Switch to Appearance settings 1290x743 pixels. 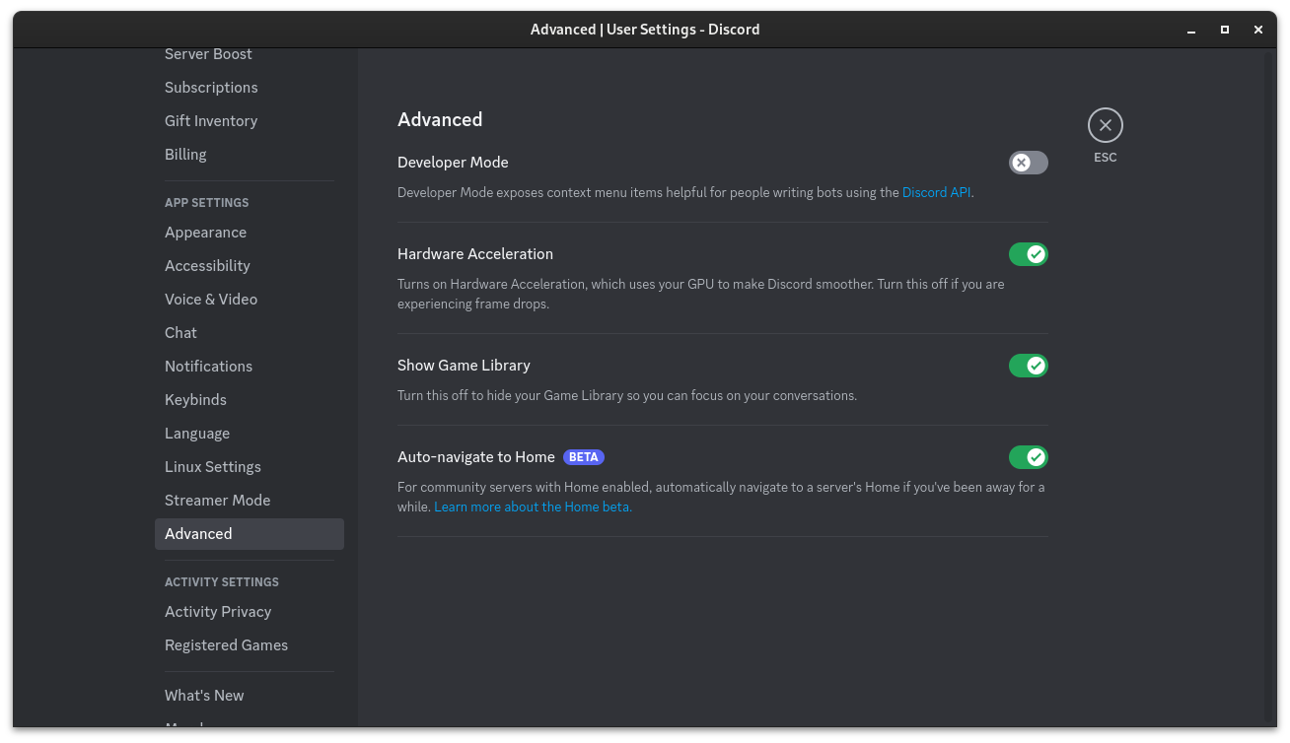pos(205,232)
